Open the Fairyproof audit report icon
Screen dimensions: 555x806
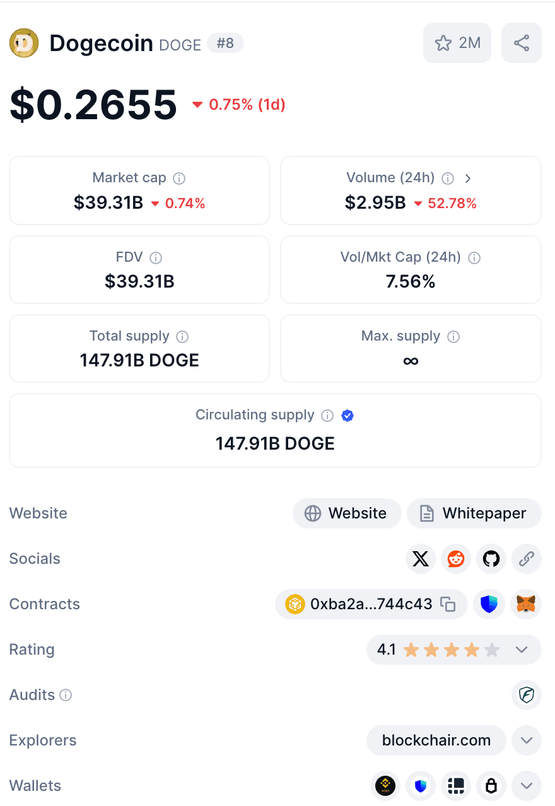(x=527, y=695)
